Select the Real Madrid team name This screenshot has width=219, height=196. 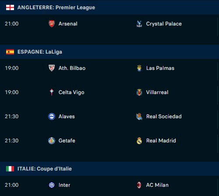click(161, 141)
